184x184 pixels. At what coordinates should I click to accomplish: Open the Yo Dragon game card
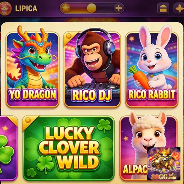tap(32, 69)
